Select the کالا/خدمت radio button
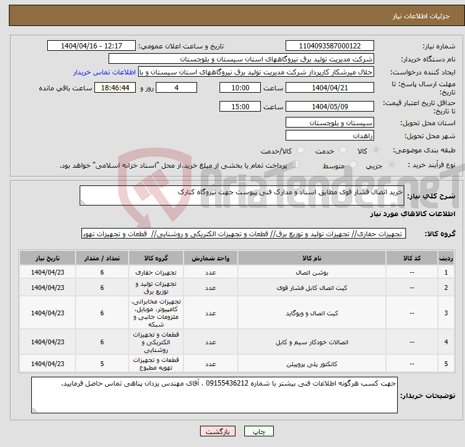465x447 pixels. click(301, 150)
